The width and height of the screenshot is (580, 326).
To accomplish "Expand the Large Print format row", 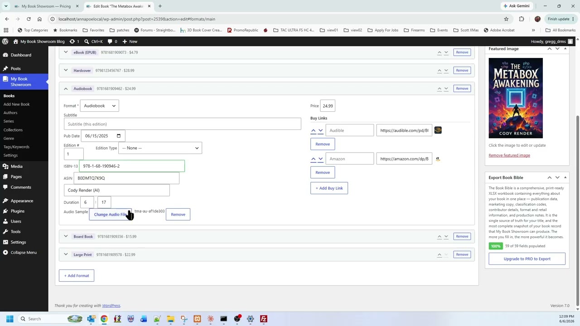I will (66, 254).
